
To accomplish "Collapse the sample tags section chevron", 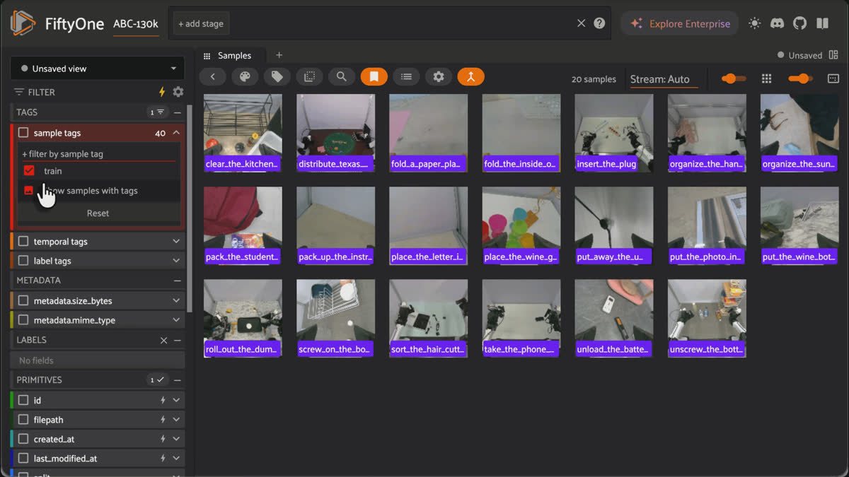I will coord(176,133).
